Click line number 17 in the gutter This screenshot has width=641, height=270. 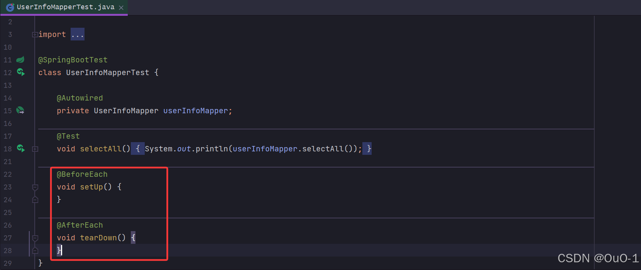(8, 136)
